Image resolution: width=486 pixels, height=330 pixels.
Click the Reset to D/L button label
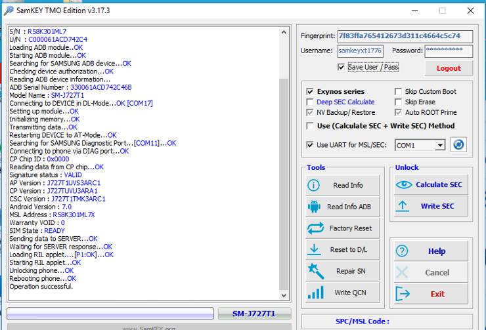[x=348, y=249]
